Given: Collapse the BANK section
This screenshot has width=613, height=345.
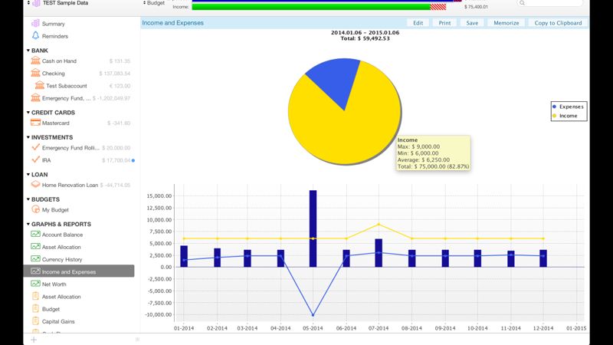Looking at the screenshot, I should (x=28, y=51).
